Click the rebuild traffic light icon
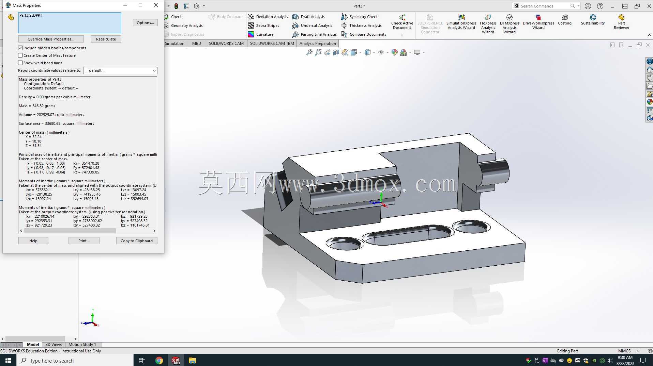653x366 pixels. coord(176,6)
